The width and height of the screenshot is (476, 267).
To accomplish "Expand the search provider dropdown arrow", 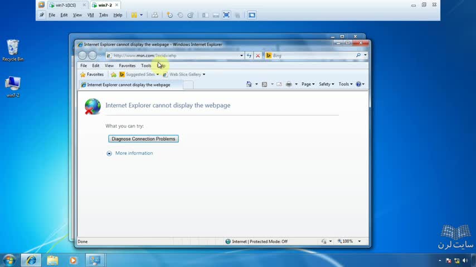I will (x=365, y=56).
